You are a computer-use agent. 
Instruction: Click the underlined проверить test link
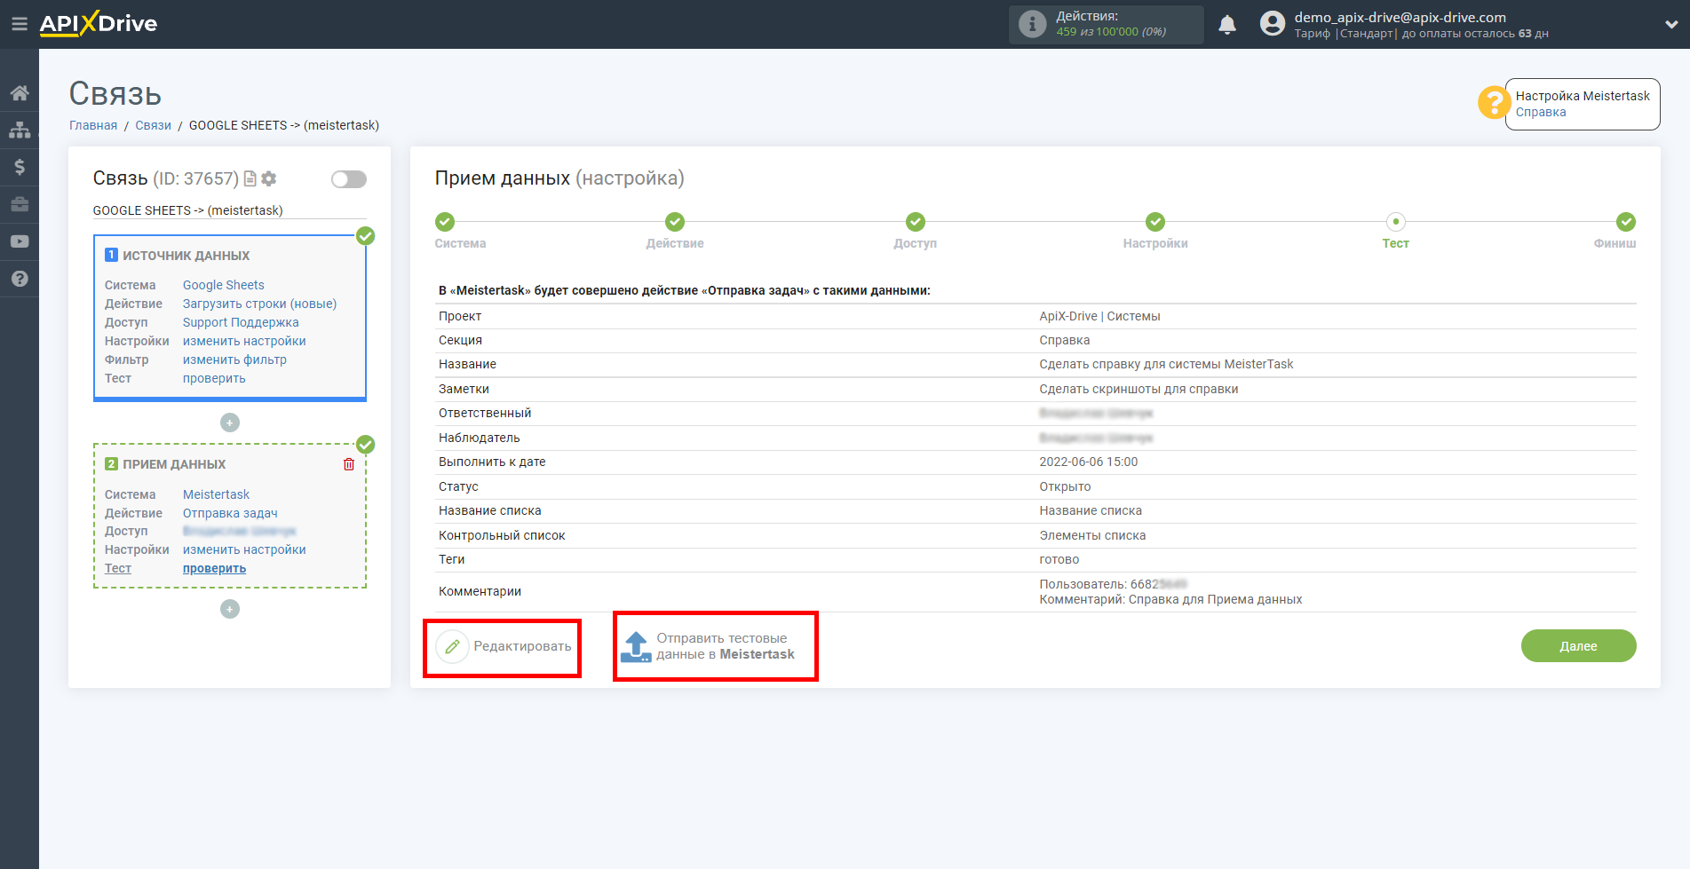coord(214,568)
